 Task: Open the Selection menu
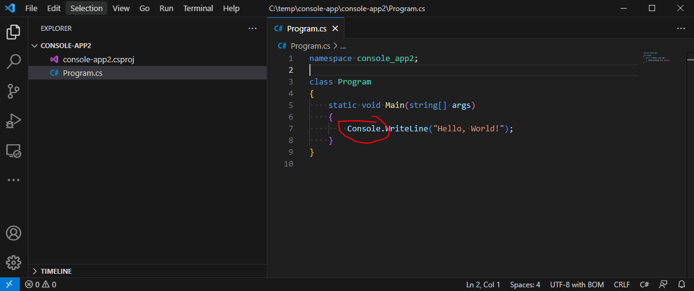tap(86, 8)
